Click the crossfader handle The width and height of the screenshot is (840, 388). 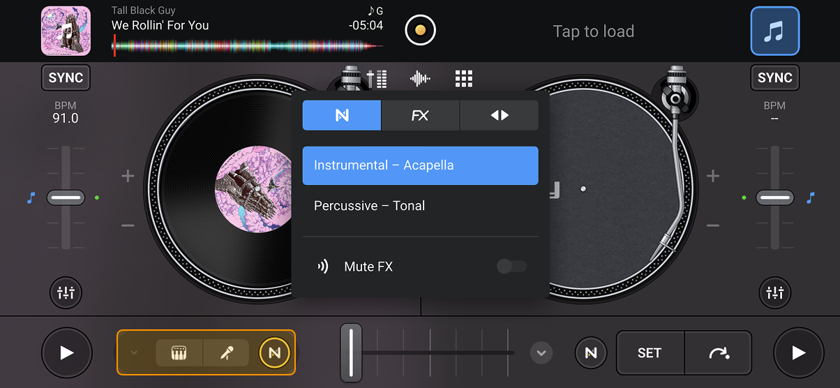tap(351, 352)
